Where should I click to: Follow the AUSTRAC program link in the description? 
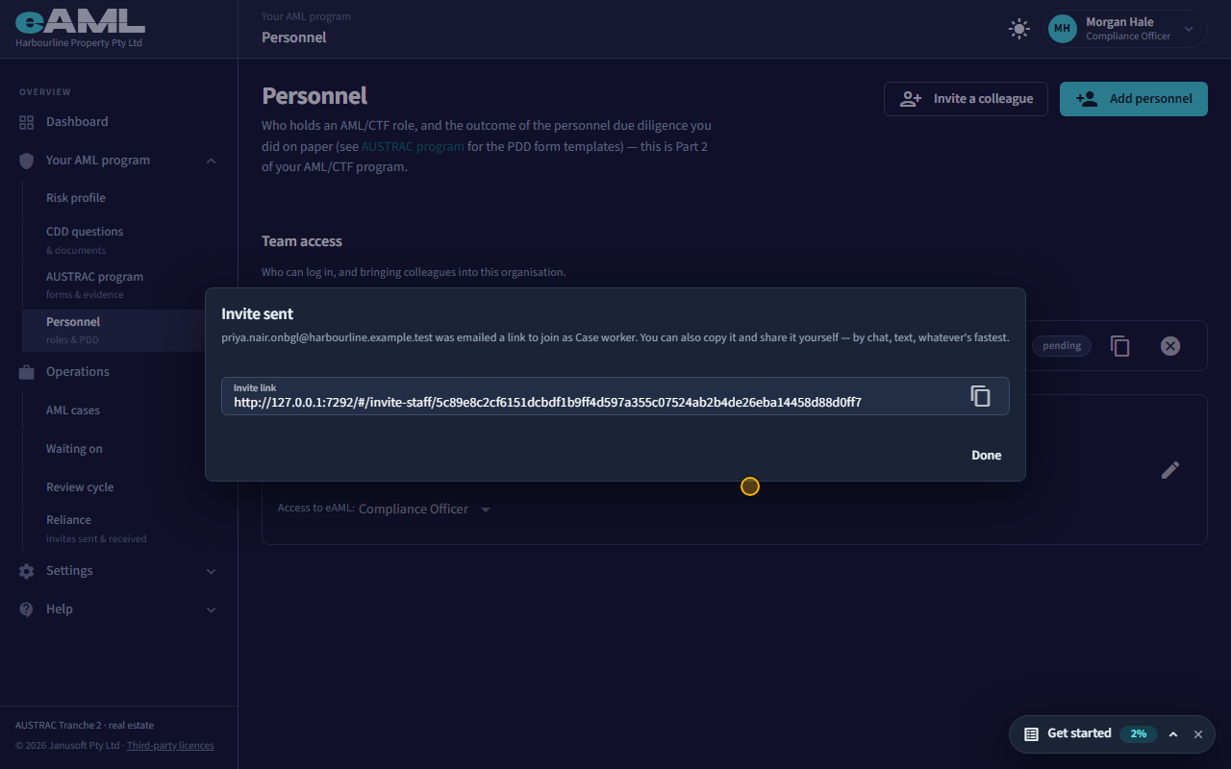tap(413, 147)
